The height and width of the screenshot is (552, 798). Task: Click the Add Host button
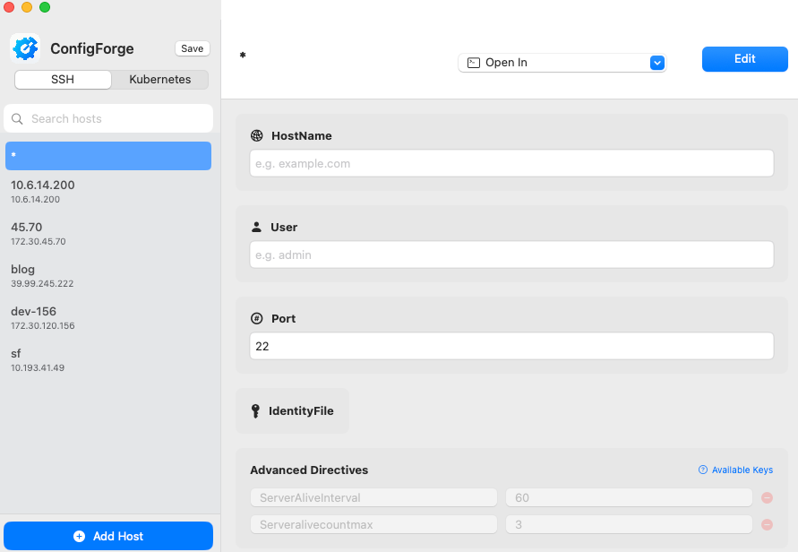pos(108,536)
